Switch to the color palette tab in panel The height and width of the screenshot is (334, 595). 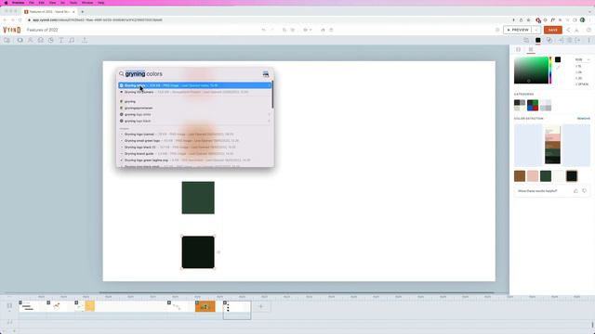coord(531,49)
